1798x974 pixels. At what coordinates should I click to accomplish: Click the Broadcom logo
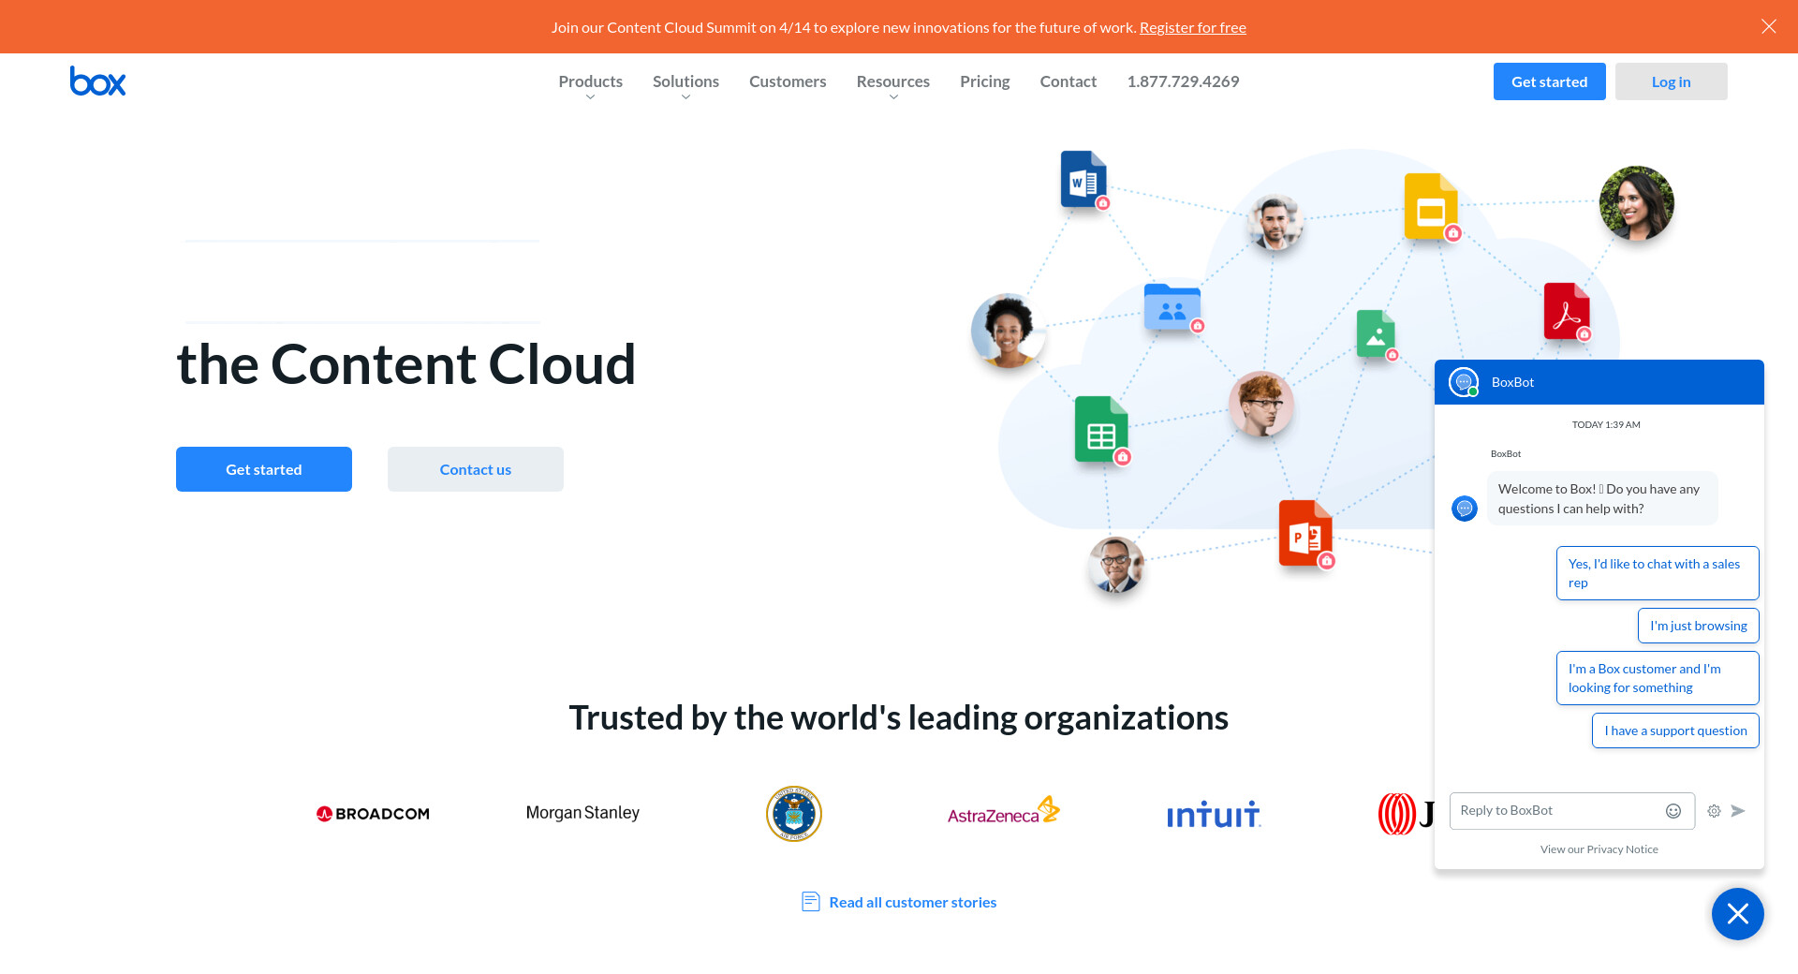pyautogui.click(x=373, y=814)
